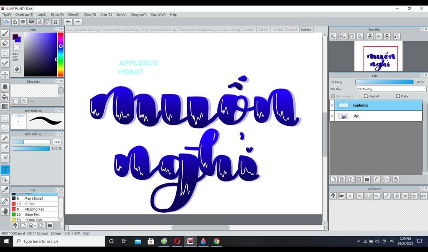428x252 pixels.
Task: Open the Cửa sổ(W) menu
Action: [158, 15]
